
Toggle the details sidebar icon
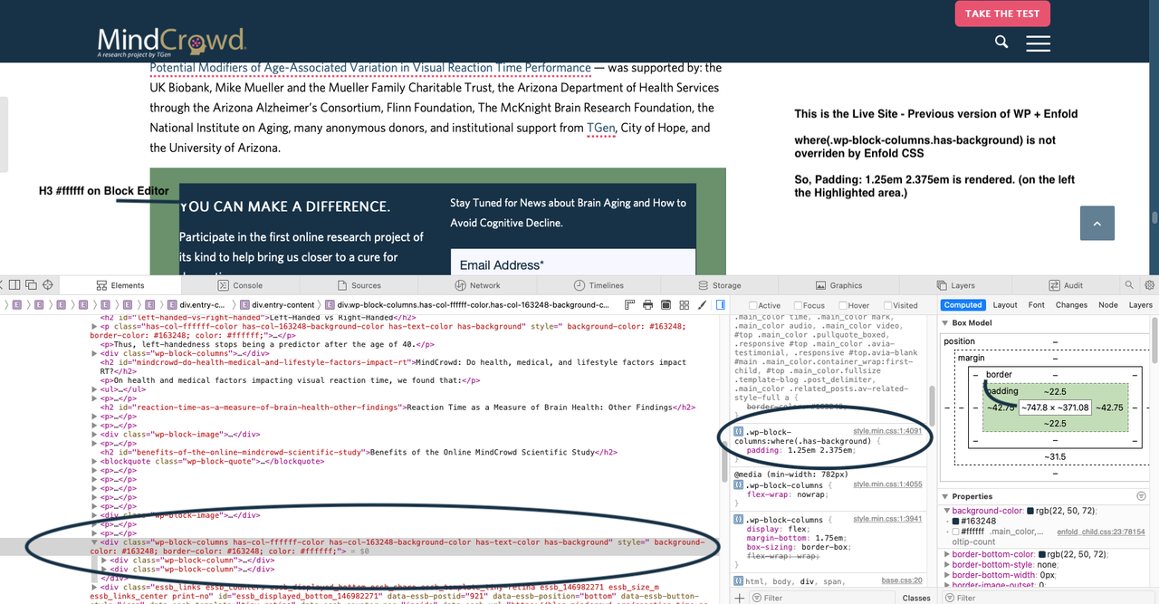coord(721,305)
